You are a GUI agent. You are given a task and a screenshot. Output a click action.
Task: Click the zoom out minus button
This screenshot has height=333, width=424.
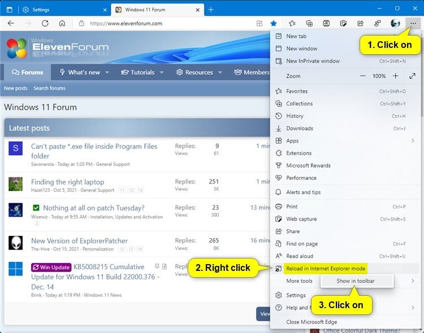pos(362,76)
